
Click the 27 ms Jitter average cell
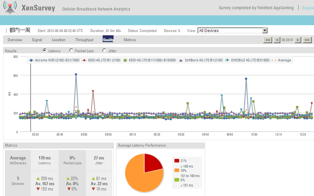click(99, 160)
